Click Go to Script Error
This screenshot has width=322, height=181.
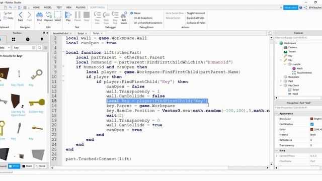(x=175, y=13)
